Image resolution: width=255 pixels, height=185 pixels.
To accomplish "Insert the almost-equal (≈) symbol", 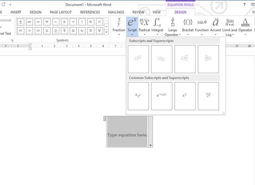I will (82, 31).
